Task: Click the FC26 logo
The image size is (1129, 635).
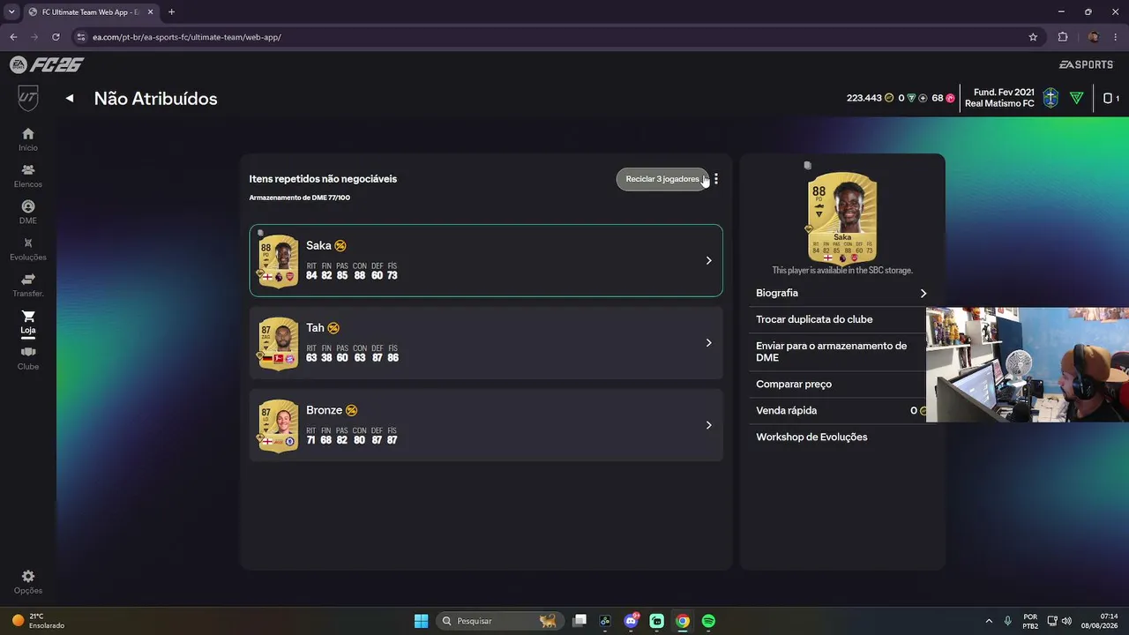Action: coord(47,64)
